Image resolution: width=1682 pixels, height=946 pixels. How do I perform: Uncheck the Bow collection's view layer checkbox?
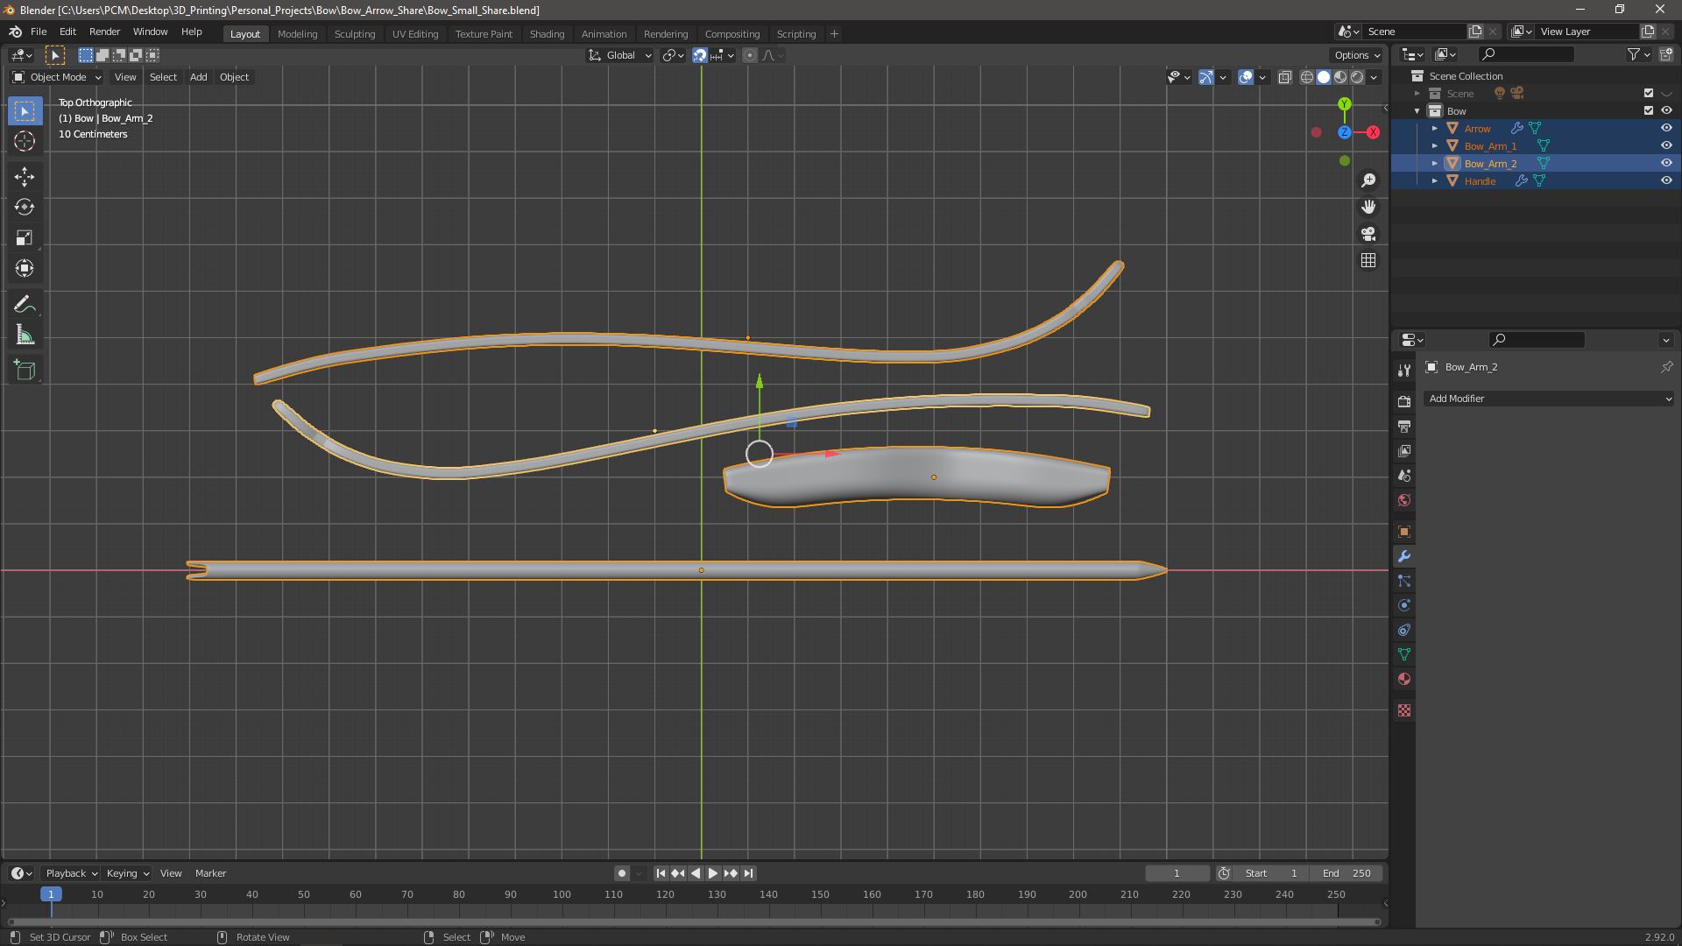(1648, 110)
